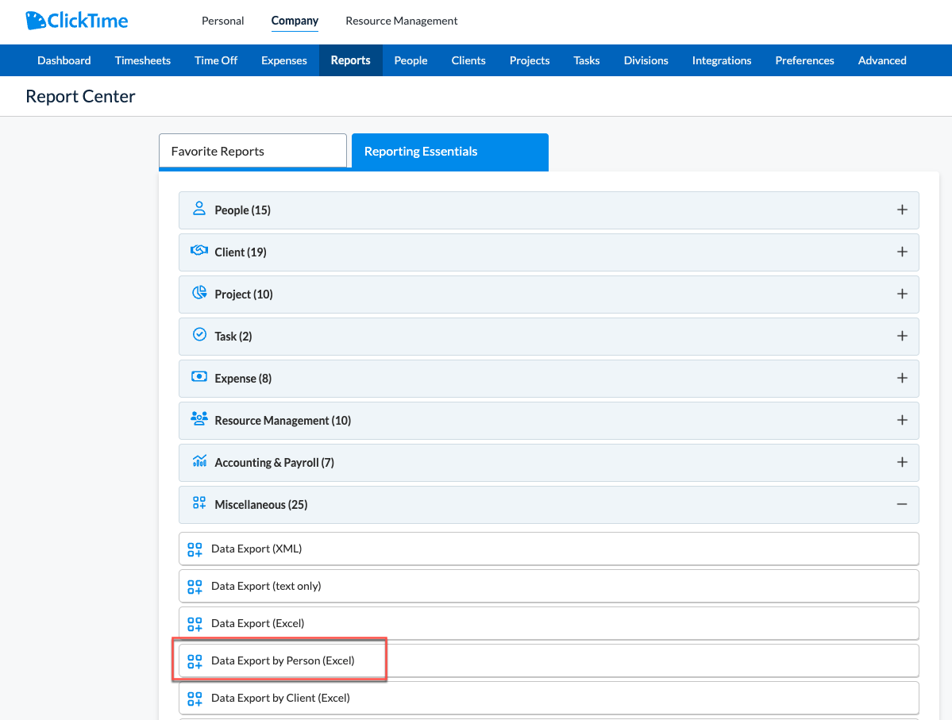
Task: Click the Task checkmark circle icon
Action: click(199, 334)
